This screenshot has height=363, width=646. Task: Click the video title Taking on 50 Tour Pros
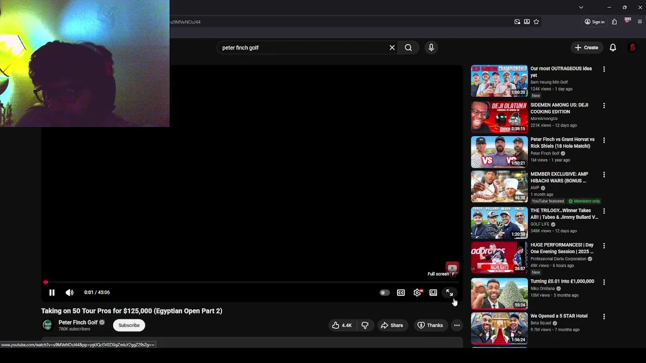tap(132, 311)
